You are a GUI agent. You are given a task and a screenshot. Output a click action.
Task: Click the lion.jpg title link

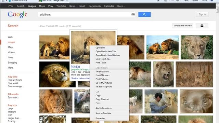tap(76, 66)
